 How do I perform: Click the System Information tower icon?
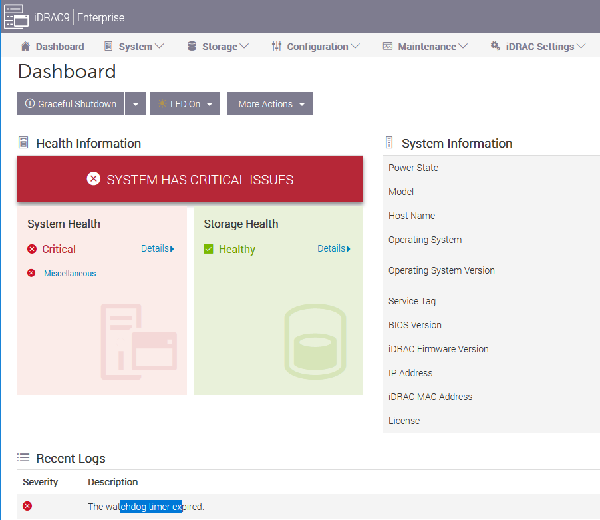pos(389,142)
